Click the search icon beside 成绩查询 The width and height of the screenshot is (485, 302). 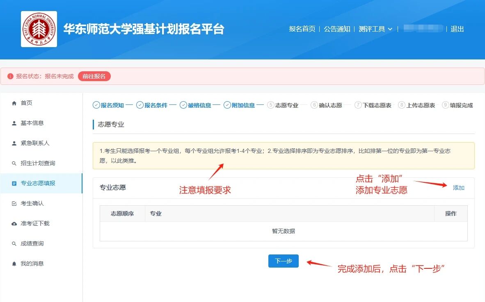tap(14, 244)
